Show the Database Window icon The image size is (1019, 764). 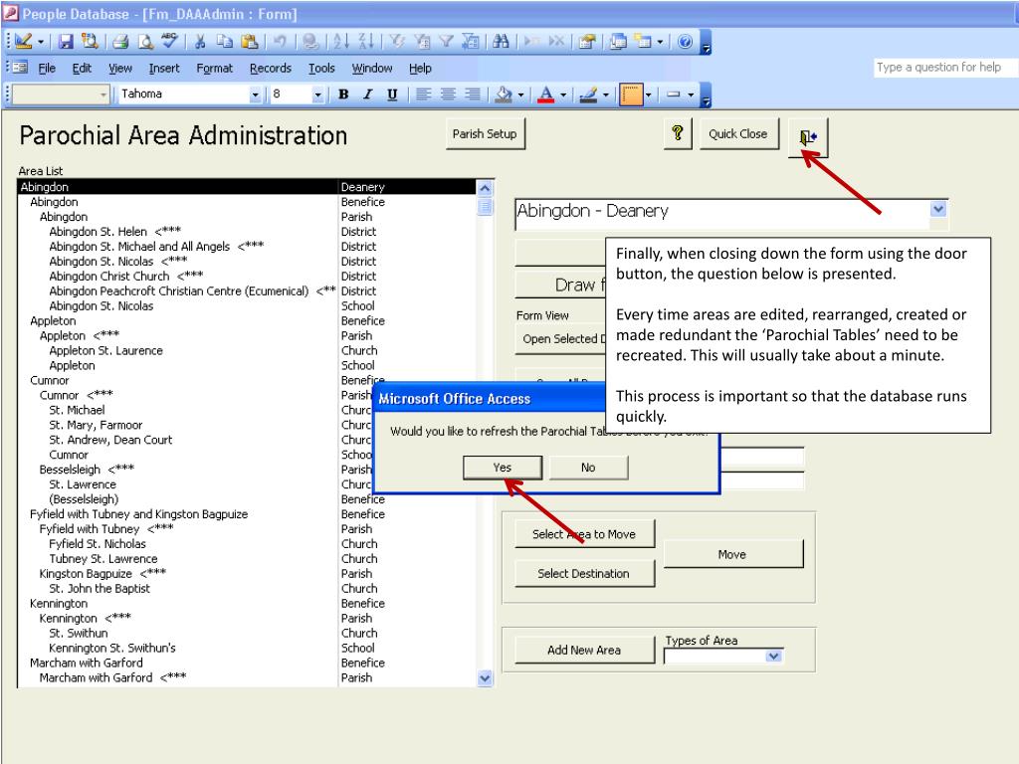click(x=618, y=42)
